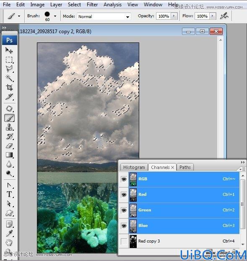Click Channels panel scroll-down arrow
Screen dimensions: 247x261
243,245
